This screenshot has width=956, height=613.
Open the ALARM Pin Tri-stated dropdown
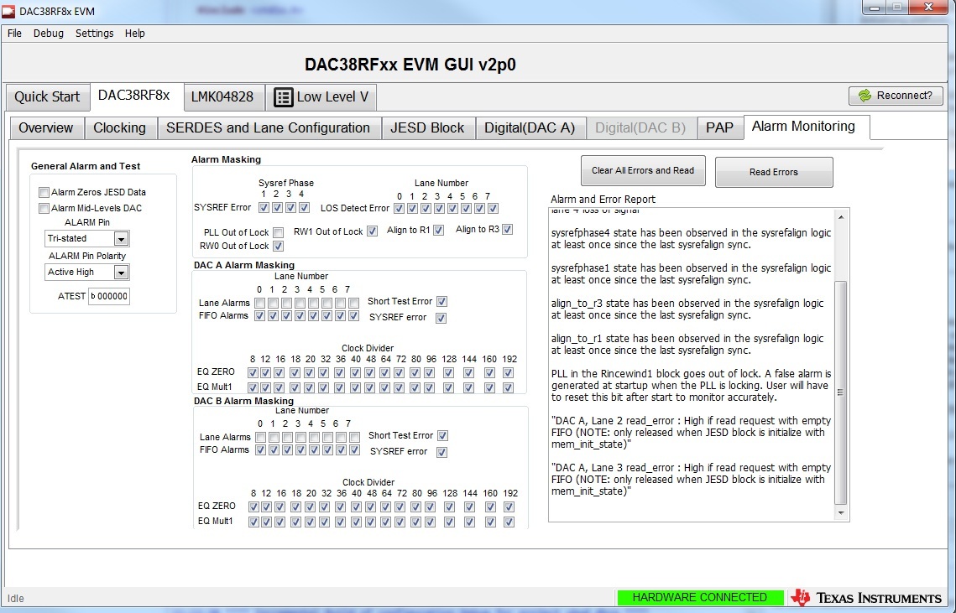point(121,239)
